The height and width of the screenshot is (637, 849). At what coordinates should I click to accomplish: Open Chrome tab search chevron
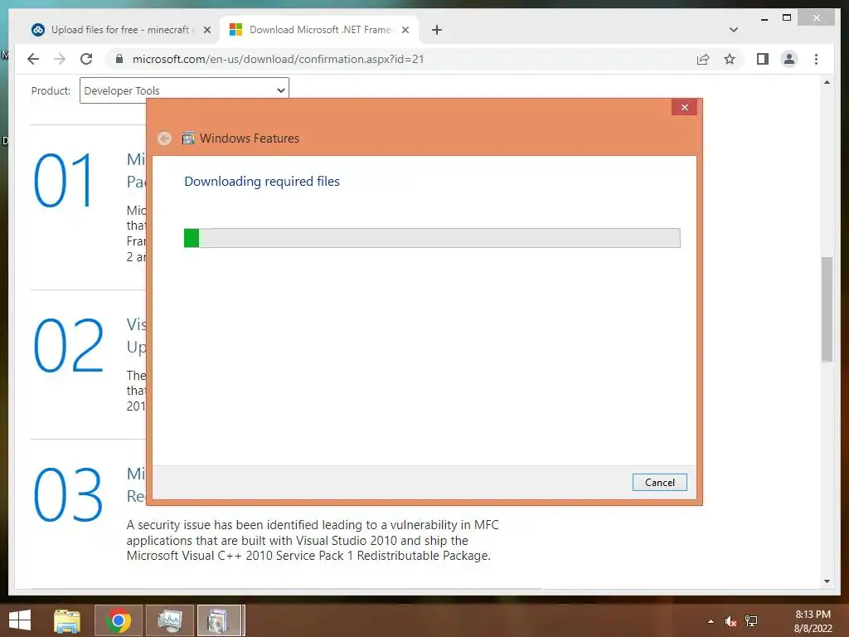[x=734, y=30]
